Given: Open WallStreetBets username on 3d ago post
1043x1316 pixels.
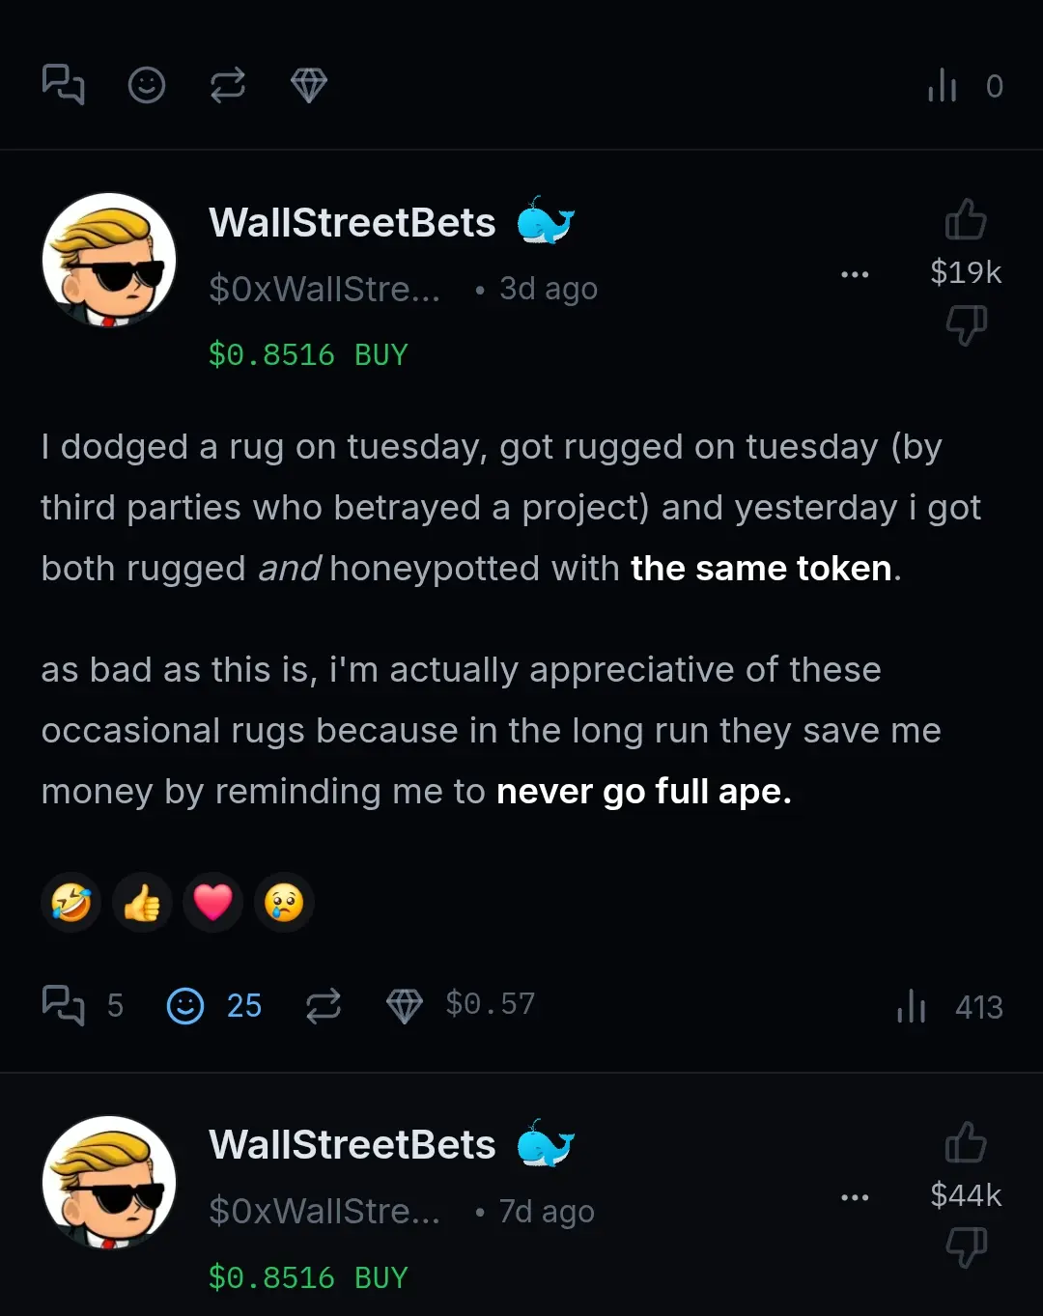Looking at the screenshot, I should (x=352, y=223).
